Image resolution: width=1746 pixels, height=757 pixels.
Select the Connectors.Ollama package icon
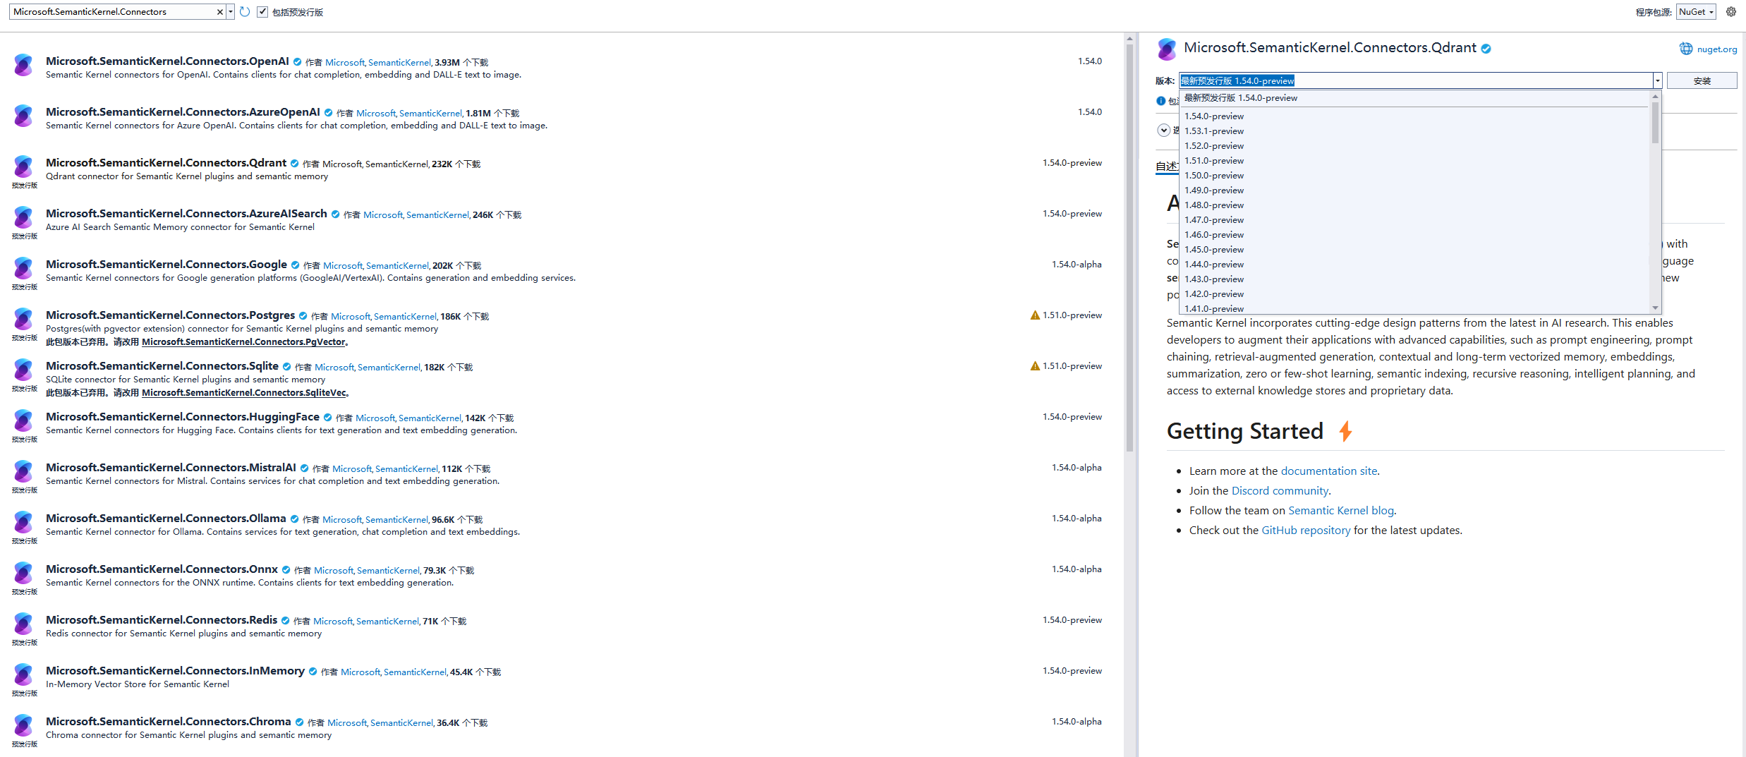[x=23, y=522]
